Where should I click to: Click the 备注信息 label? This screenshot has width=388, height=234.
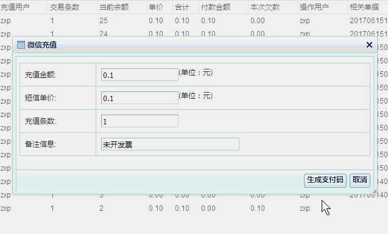[40, 144]
